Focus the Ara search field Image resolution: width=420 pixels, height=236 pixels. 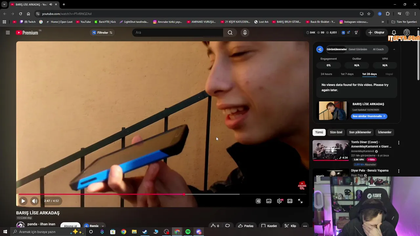178,32
